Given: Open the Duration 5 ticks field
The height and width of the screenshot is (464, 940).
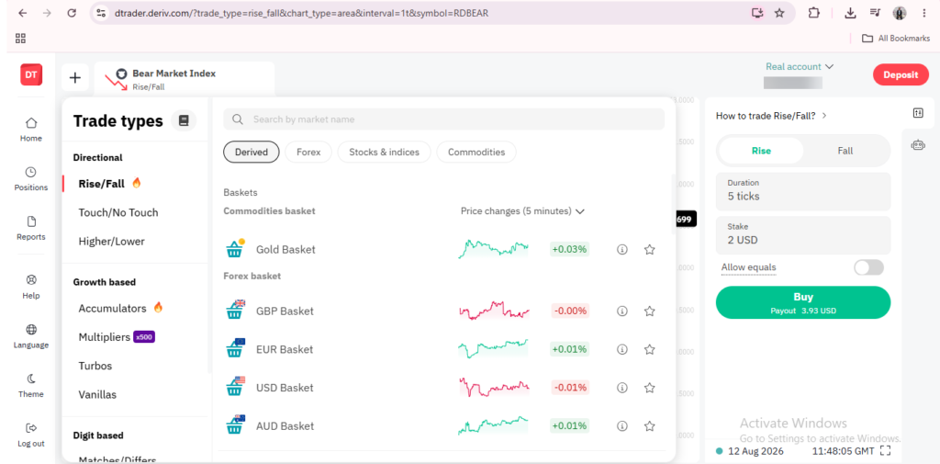Looking at the screenshot, I should 802,190.
